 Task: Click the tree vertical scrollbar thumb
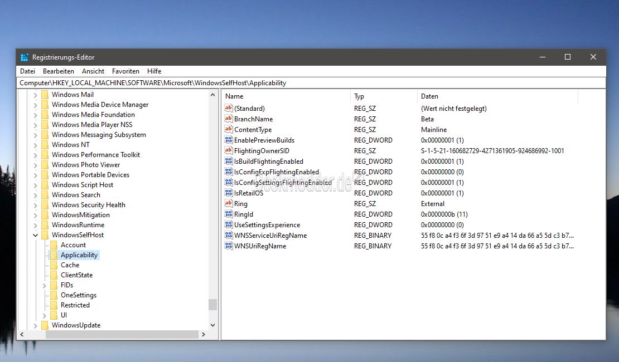213,305
